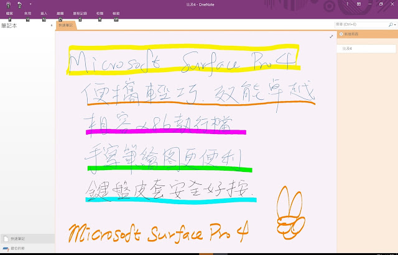Click the orange rabbit hand drawing
This screenshot has height=255, width=398.
point(290,213)
